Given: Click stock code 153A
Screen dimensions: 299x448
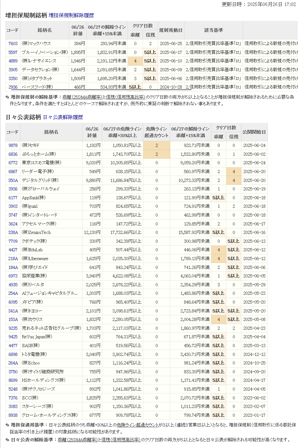Looking at the screenshot, I should pyautogui.click(x=13, y=319).
